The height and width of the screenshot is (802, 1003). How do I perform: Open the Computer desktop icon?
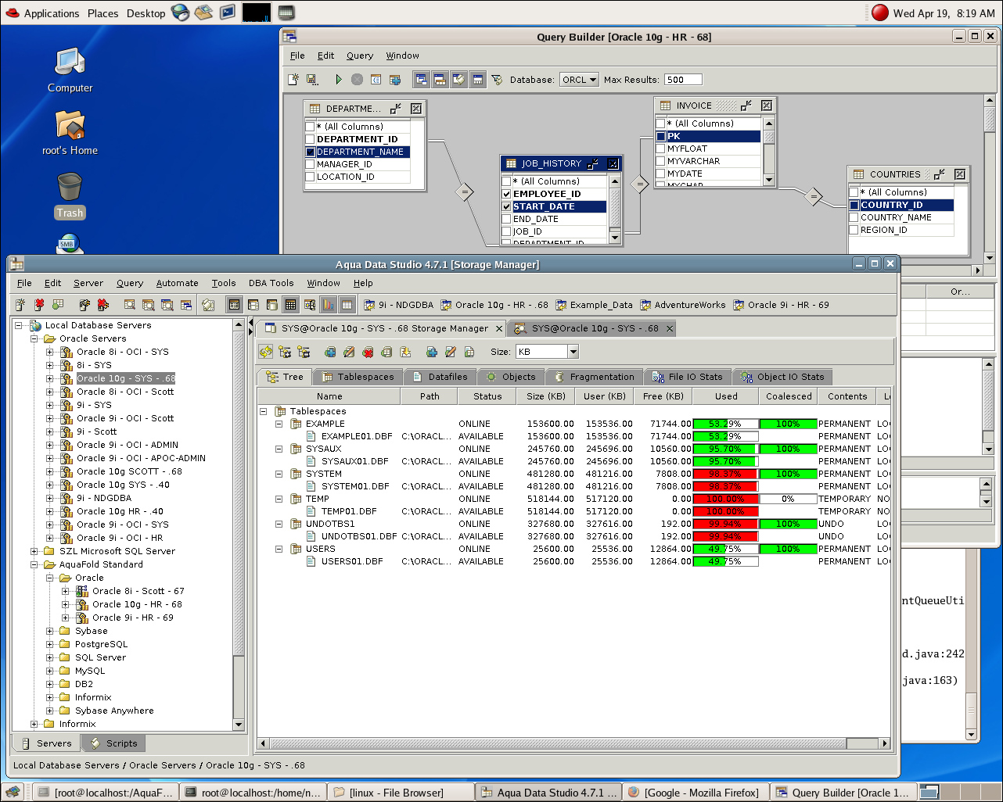coord(70,70)
